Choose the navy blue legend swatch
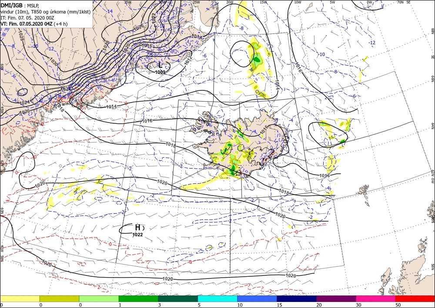 (x=297, y=298)
